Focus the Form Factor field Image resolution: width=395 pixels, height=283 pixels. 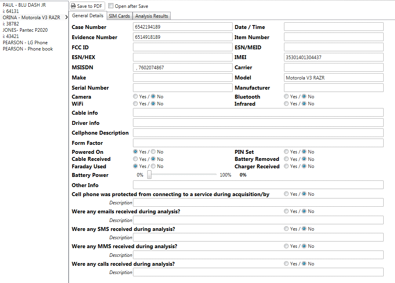[x=258, y=143]
